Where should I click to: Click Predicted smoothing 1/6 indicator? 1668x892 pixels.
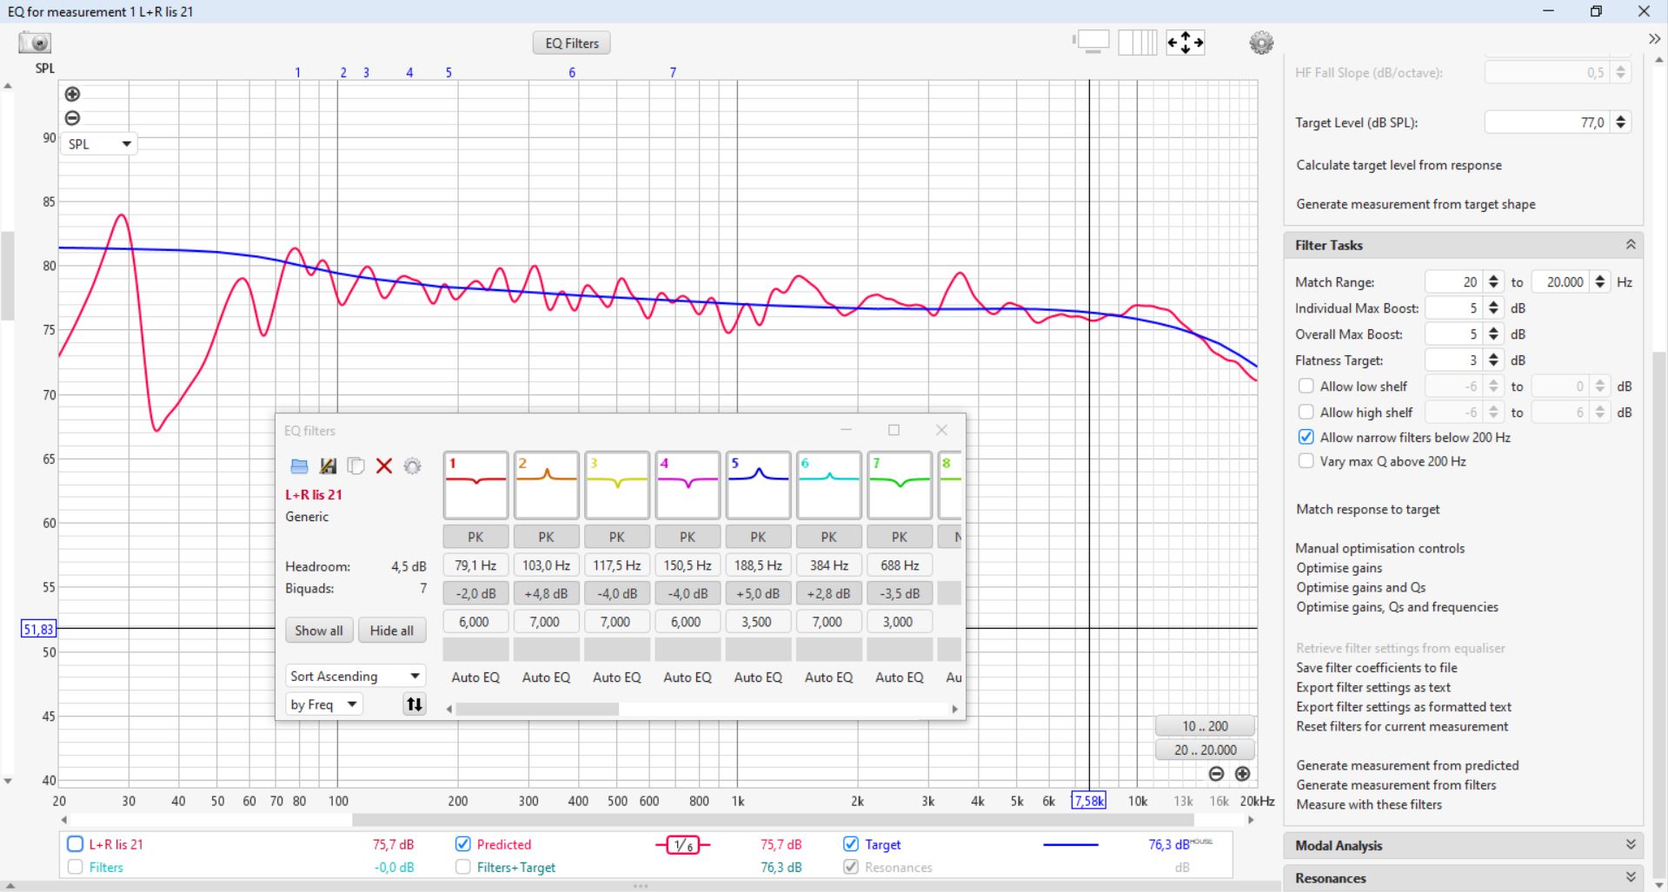683,845
